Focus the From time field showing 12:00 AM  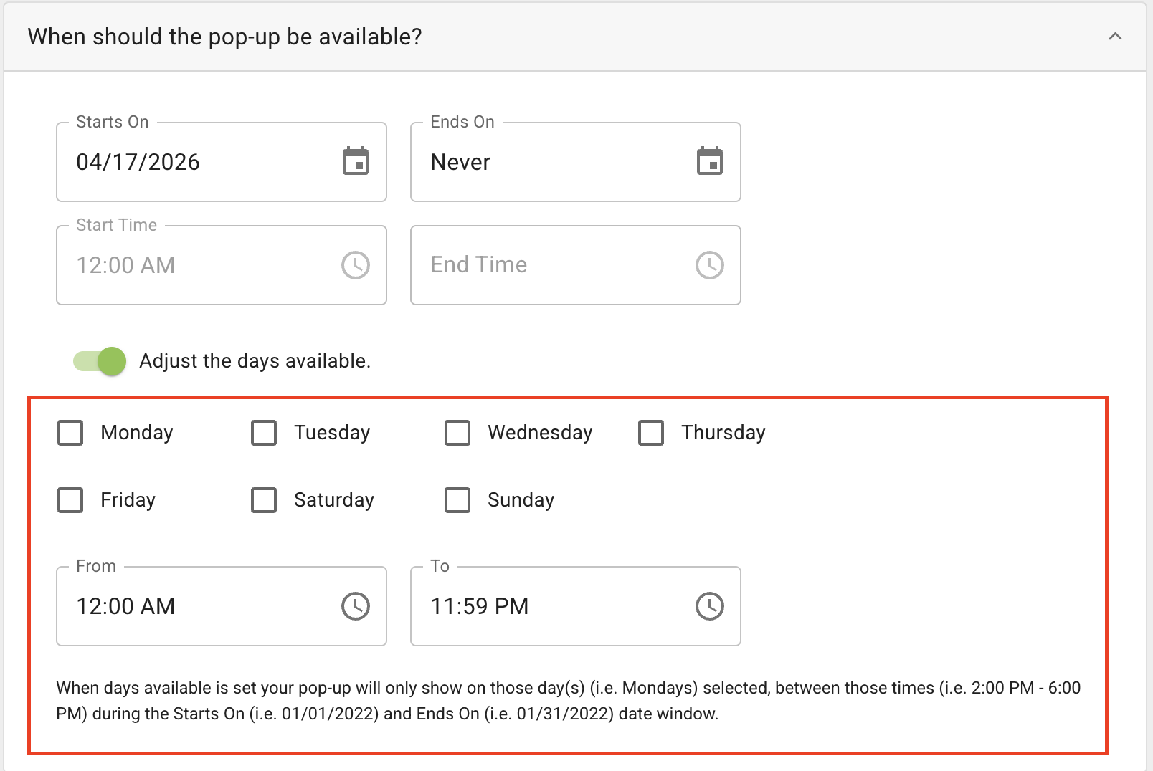[194, 607]
